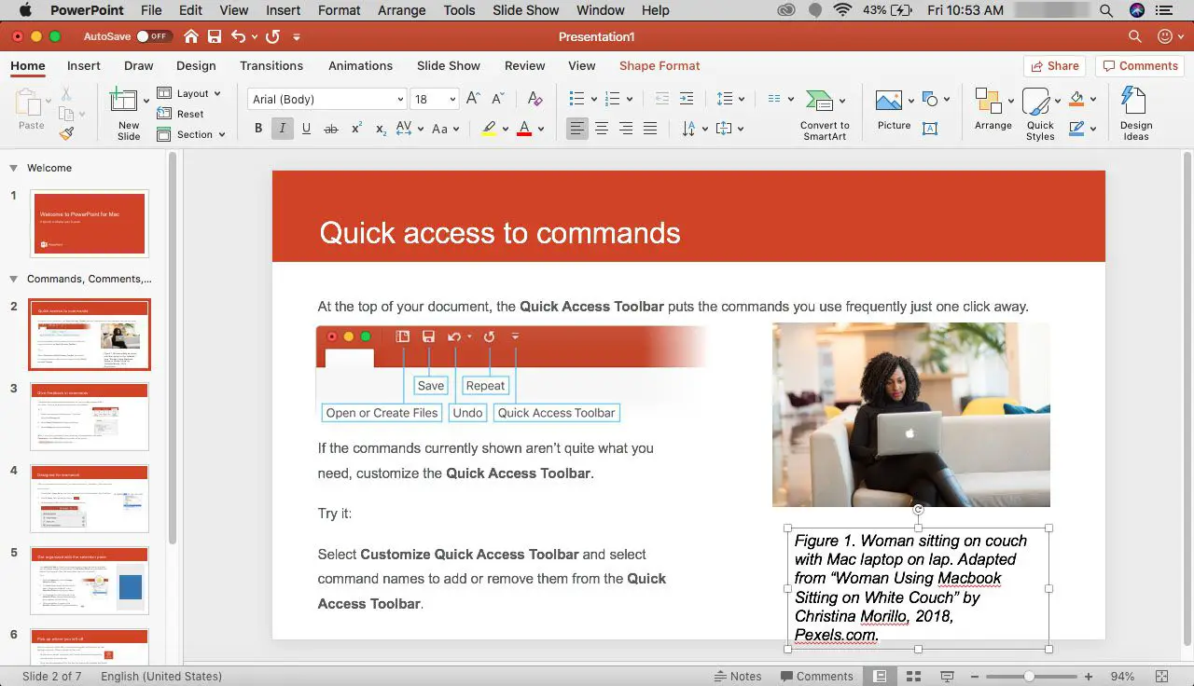Open the Slide Show menu

[x=525, y=10]
